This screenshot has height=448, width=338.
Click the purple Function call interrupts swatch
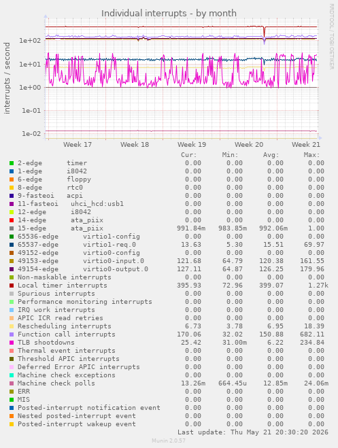(12, 334)
